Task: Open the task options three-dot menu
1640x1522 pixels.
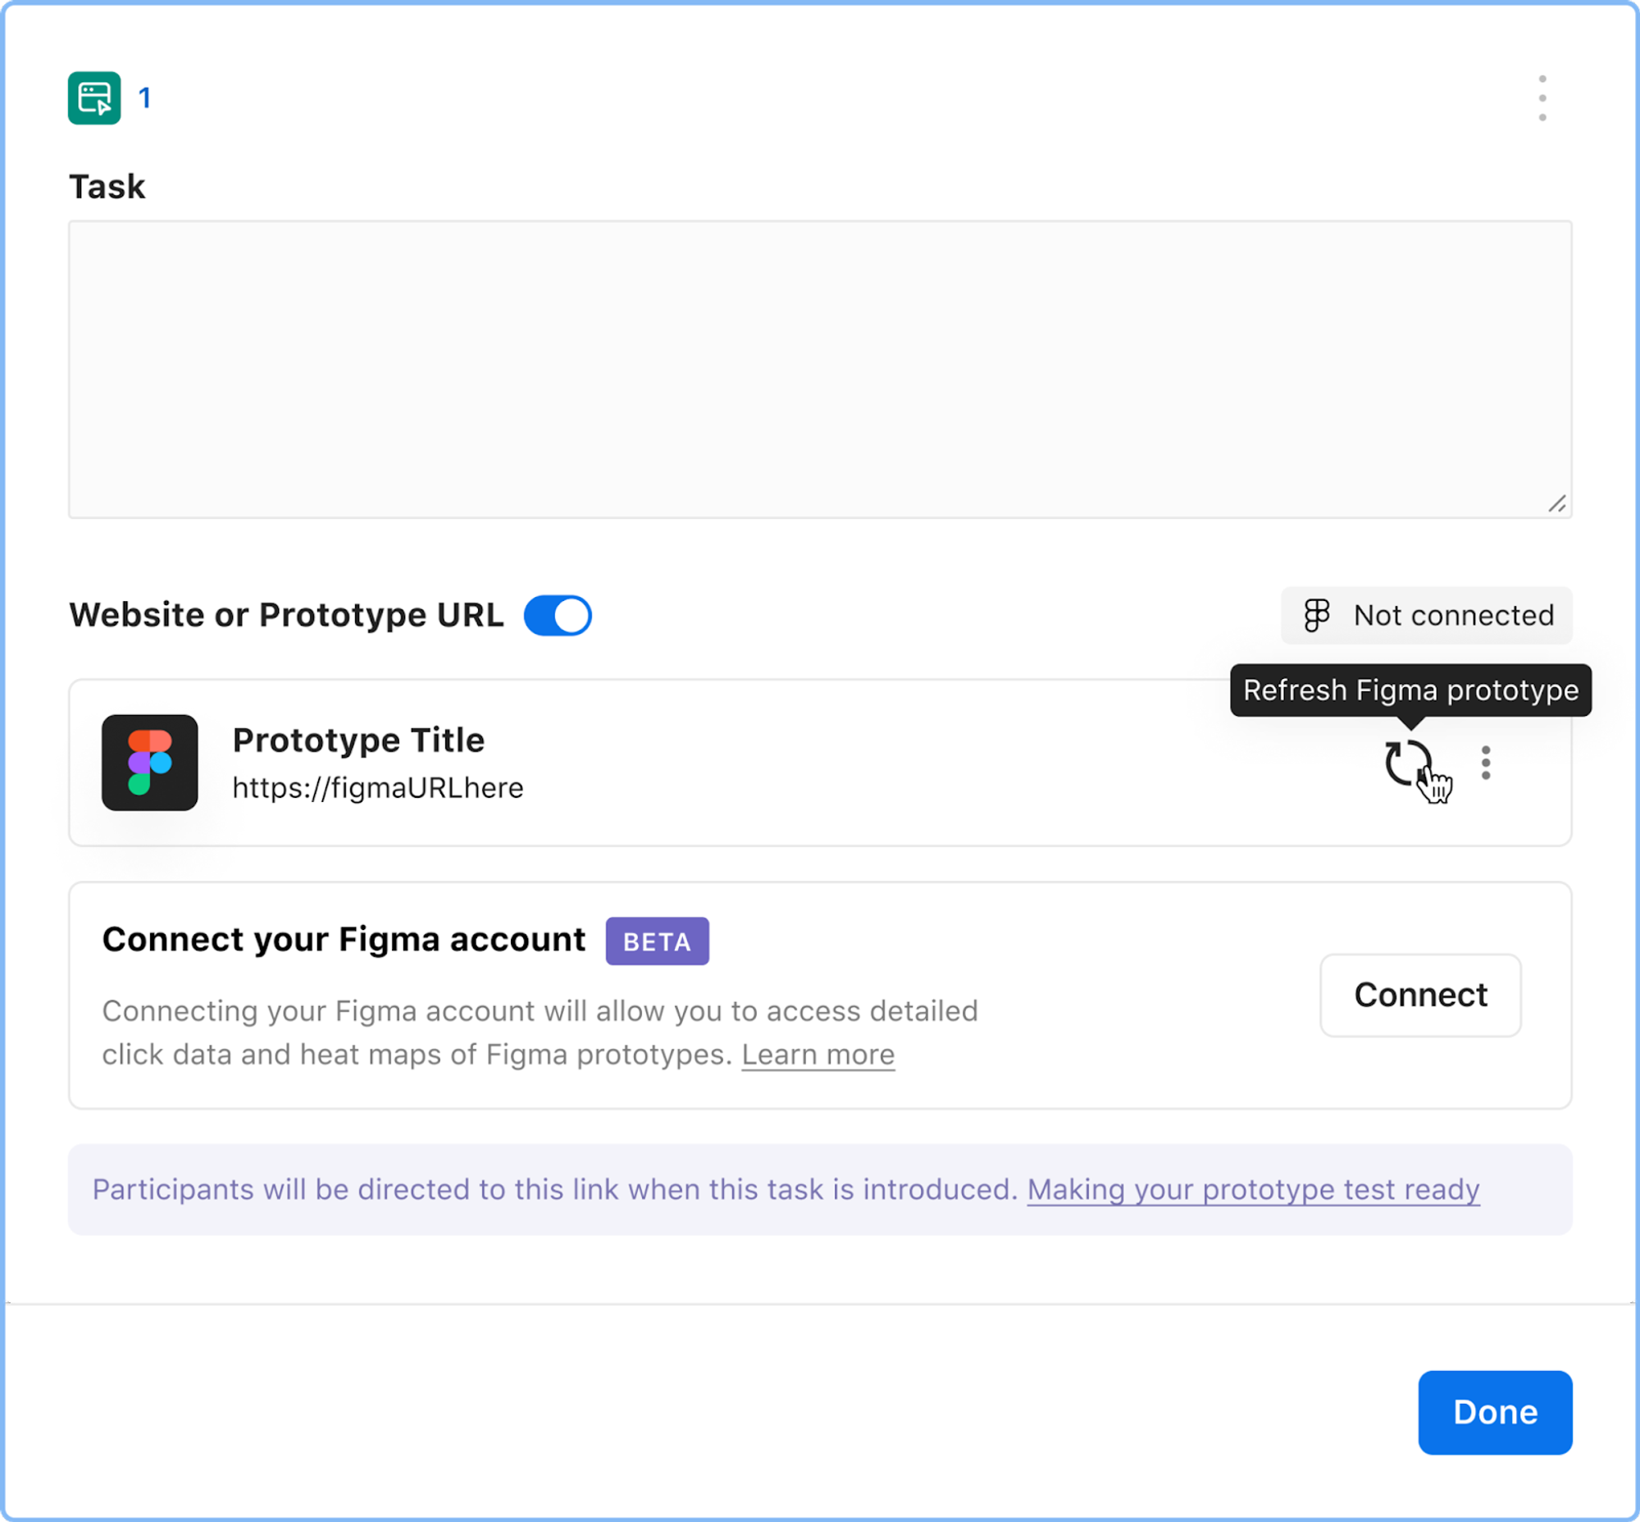Action: tap(1542, 98)
